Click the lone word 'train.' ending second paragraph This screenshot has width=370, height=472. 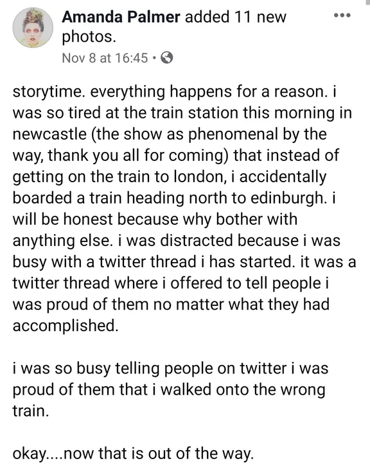(30, 411)
